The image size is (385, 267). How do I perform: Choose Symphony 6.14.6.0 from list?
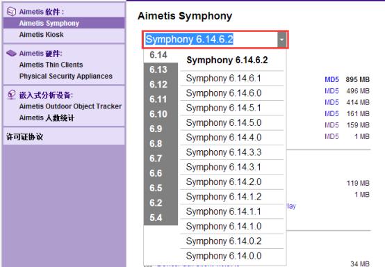coord(232,93)
